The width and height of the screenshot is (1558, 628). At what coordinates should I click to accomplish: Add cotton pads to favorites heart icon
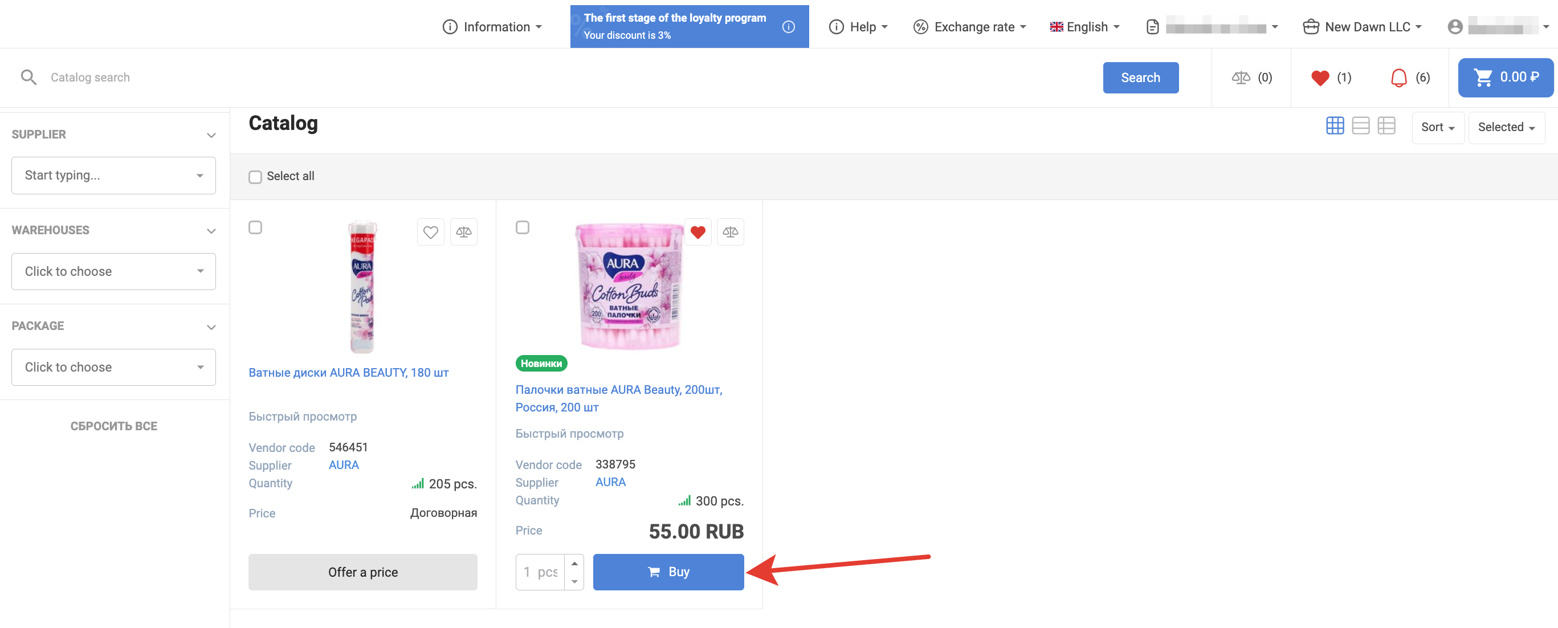click(x=430, y=232)
